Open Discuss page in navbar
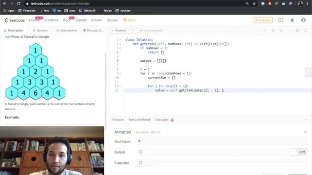The height and width of the screenshot is (175, 312). (112, 20)
